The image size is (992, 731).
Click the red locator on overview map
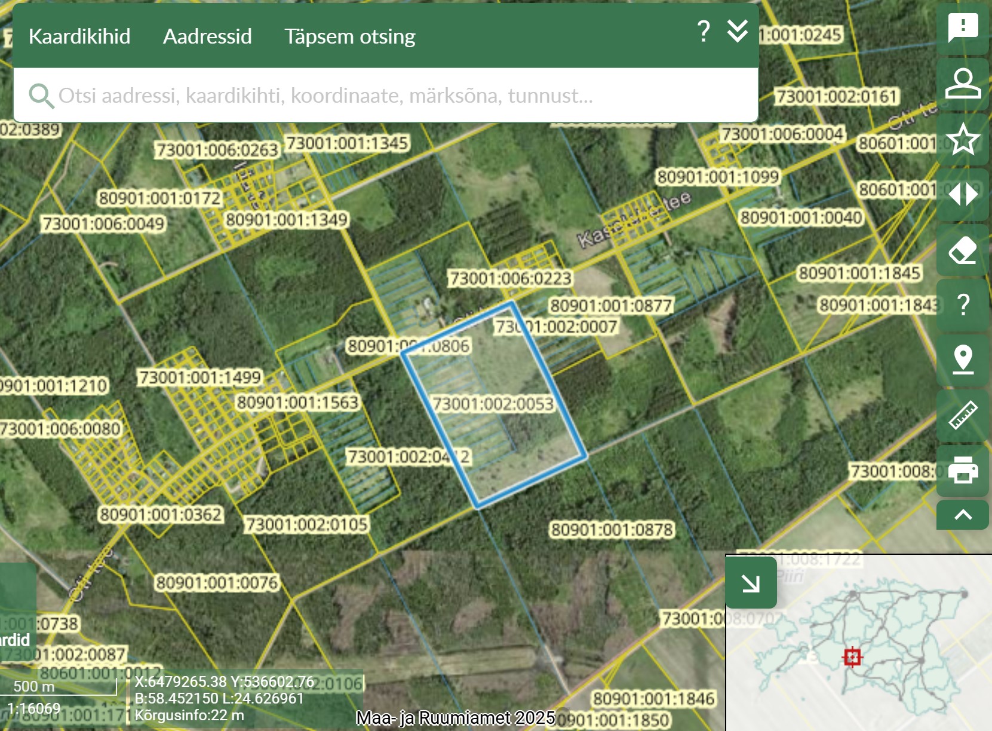point(852,657)
